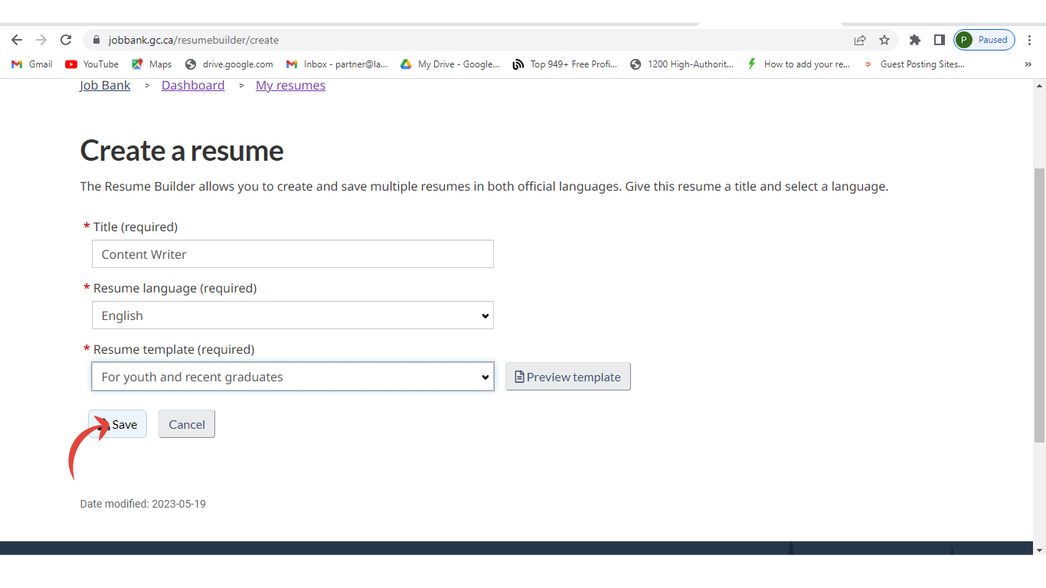Open Chrome three-dot menu
Image resolution: width=1046 pixels, height=588 pixels.
click(1030, 40)
